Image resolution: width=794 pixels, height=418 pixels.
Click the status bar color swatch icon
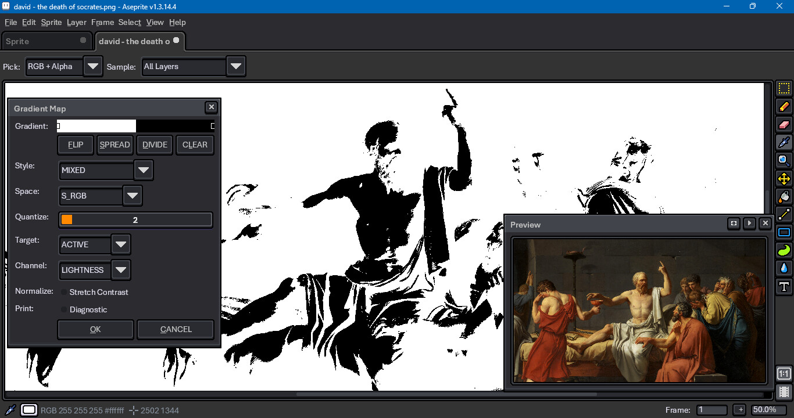(x=29, y=410)
